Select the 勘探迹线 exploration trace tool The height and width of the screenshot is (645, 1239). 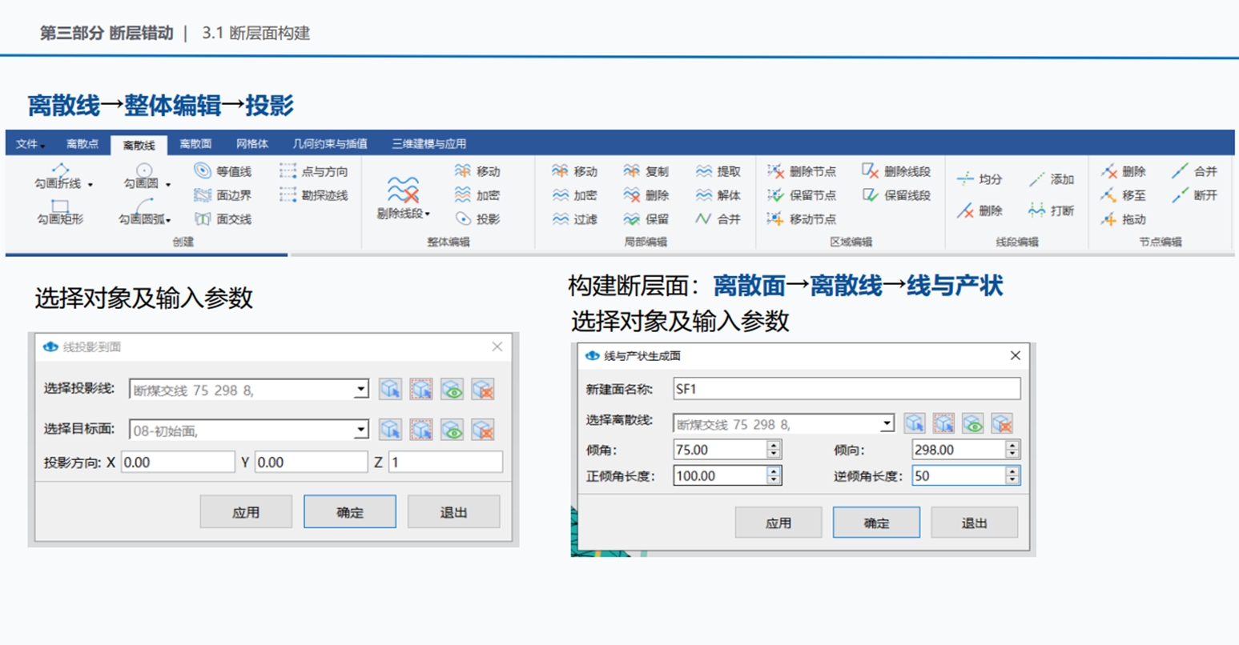tap(313, 195)
